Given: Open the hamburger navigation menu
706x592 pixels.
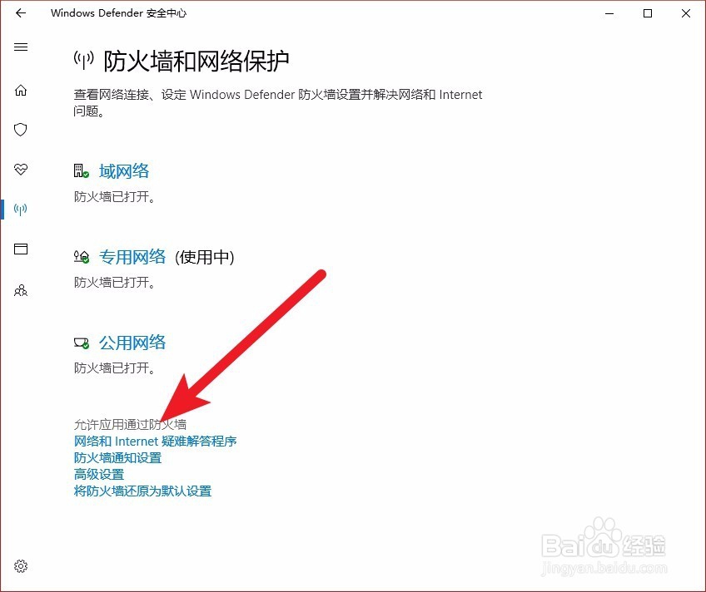Looking at the screenshot, I should point(21,47).
